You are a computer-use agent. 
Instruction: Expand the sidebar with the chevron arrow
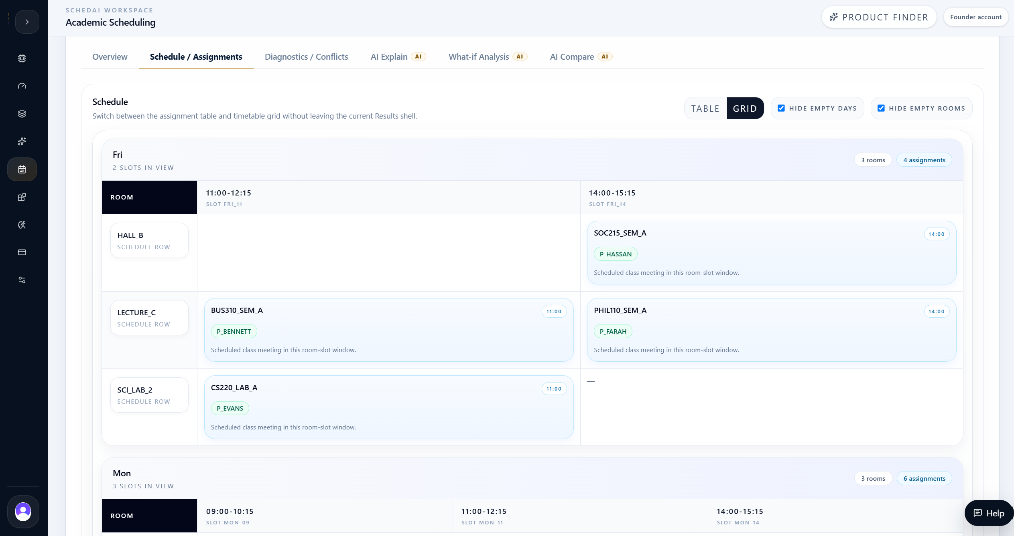tap(27, 22)
